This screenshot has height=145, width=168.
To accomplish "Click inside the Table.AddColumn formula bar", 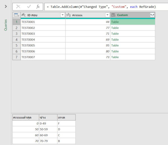I will (104, 6).
